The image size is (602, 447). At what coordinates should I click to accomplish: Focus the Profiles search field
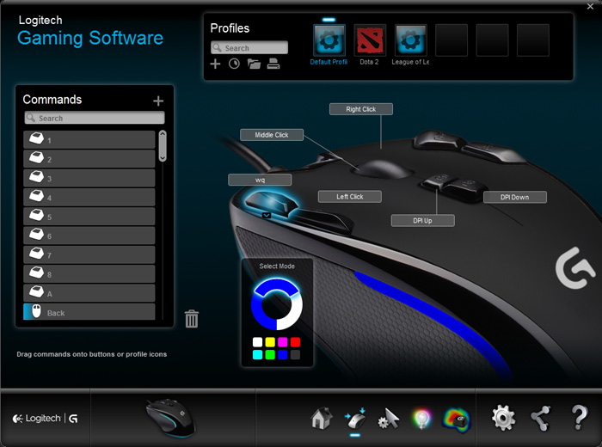(x=249, y=47)
